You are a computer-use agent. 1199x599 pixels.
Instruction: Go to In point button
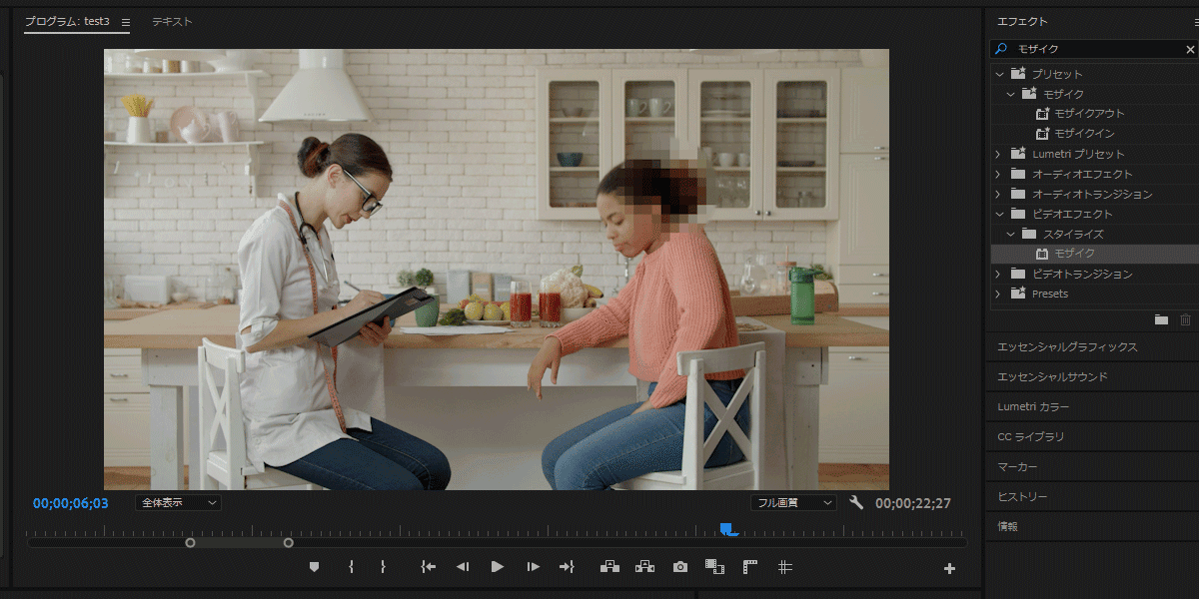point(429,567)
